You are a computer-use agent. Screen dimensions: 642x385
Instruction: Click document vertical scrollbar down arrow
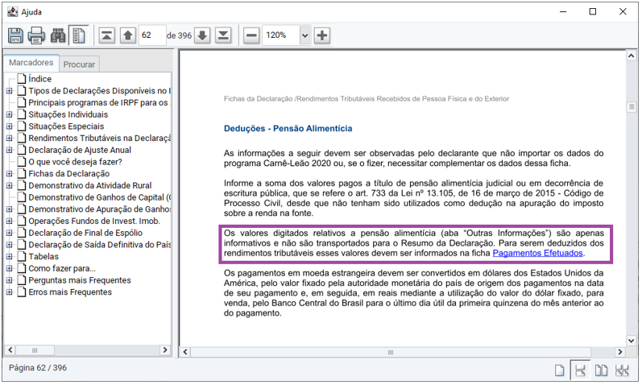(x=632, y=342)
